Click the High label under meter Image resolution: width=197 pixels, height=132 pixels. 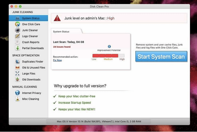point(122,59)
